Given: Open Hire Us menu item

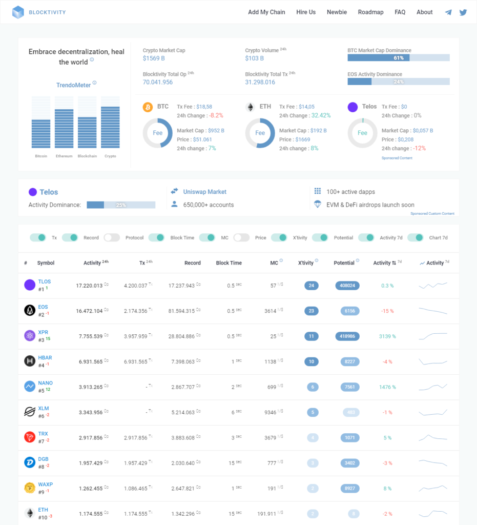Looking at the screenshot, I should 306,12.
